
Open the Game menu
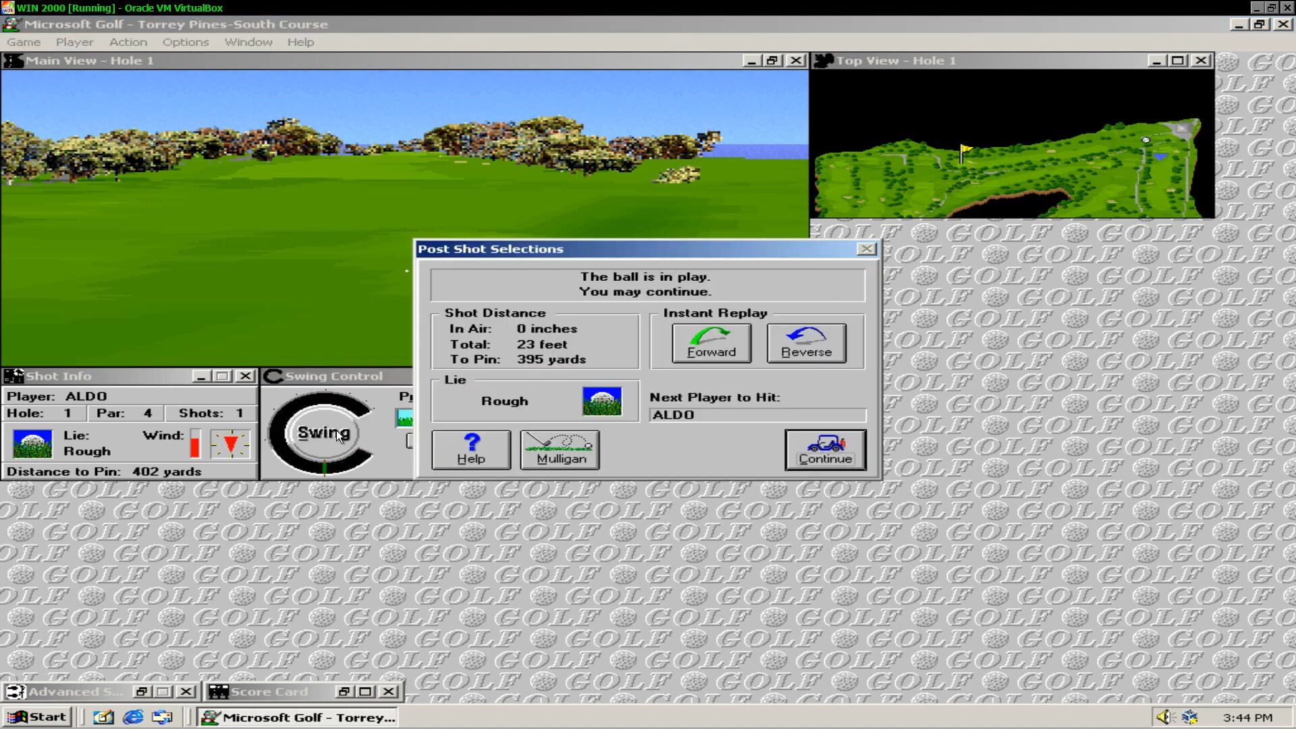click(24, 42)
